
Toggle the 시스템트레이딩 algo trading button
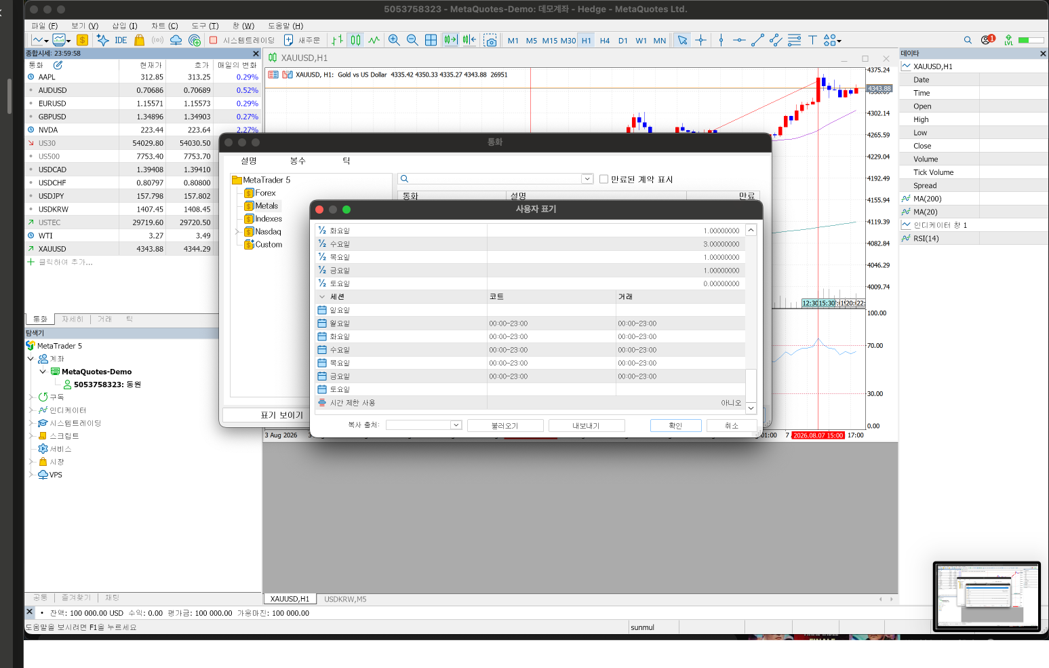click(242, 40)
